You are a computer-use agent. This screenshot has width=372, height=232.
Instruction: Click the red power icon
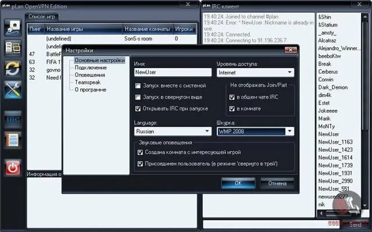13,167
